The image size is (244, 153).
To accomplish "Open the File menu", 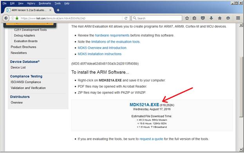I will tap(5, 3).
